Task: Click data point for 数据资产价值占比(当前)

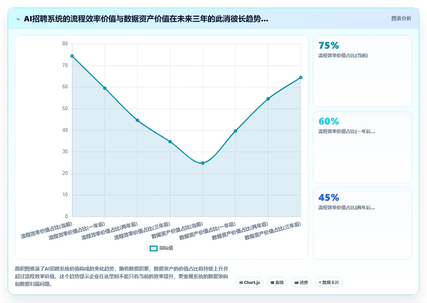Action: click(202, 163)
